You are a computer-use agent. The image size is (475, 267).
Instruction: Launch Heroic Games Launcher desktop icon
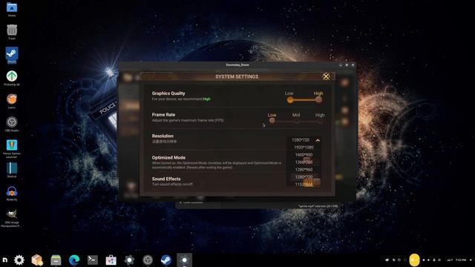[x=12, y=148]
